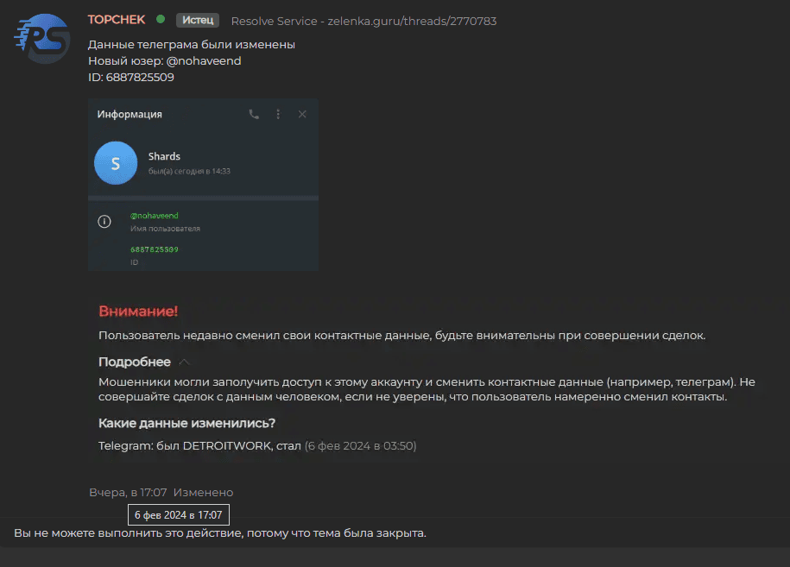
Task: Click the info circle icon
Action: coord(104,222)
